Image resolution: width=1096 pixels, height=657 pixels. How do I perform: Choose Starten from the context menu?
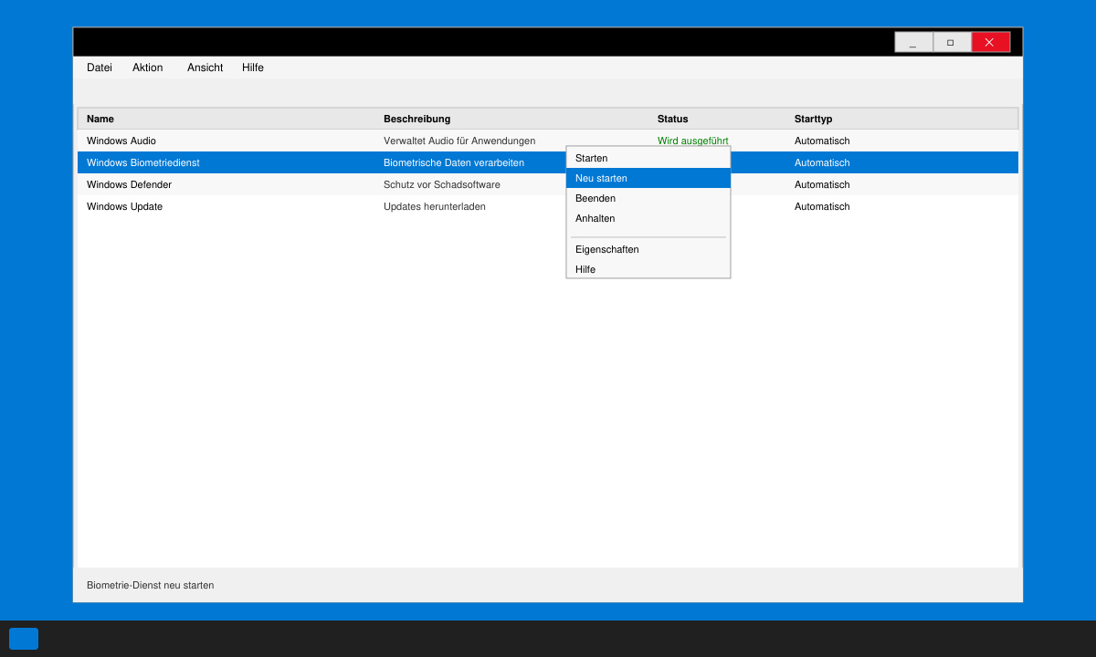click(648, 158)
